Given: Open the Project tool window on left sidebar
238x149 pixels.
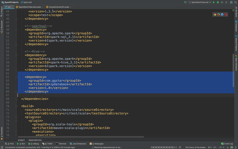Looking at the screenshot, I should click(x=2, y=12).
